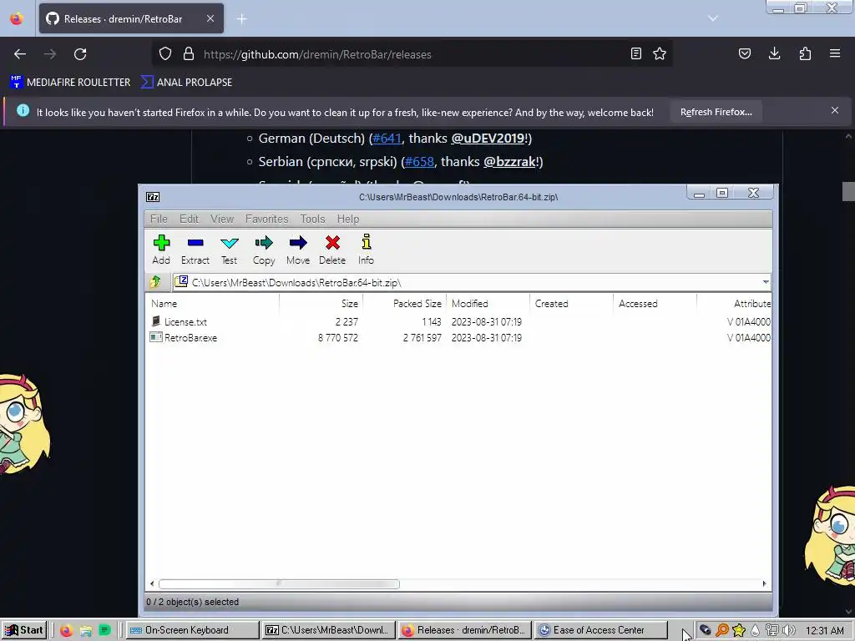Open 7-Zip Help menu
Image resolution: width=855 pixels, height=641 pixels.
coord(348,219)
